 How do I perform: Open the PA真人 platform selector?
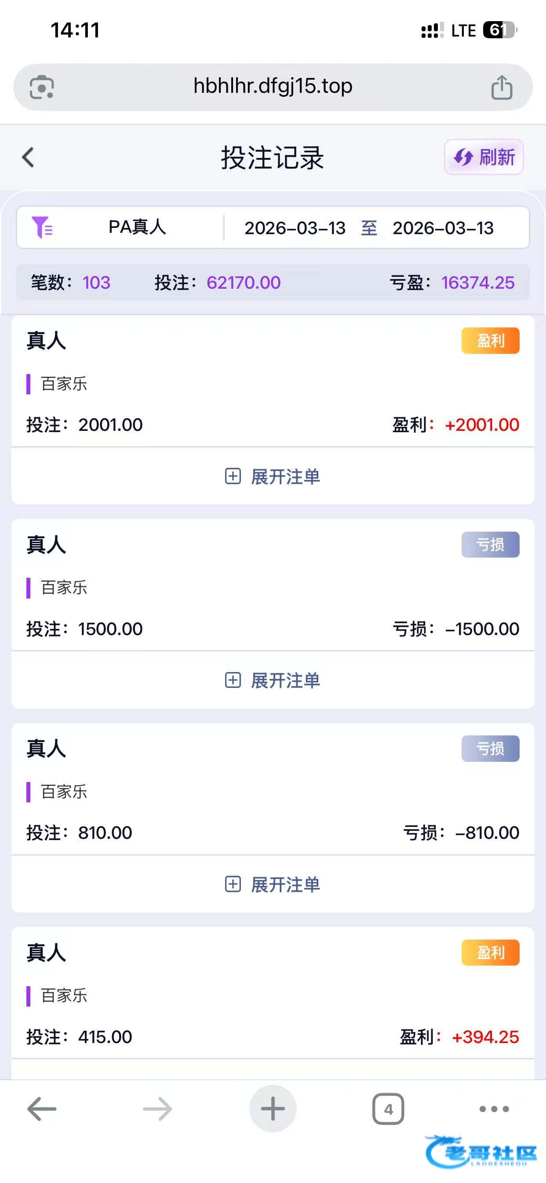click(x=137, y=228)
